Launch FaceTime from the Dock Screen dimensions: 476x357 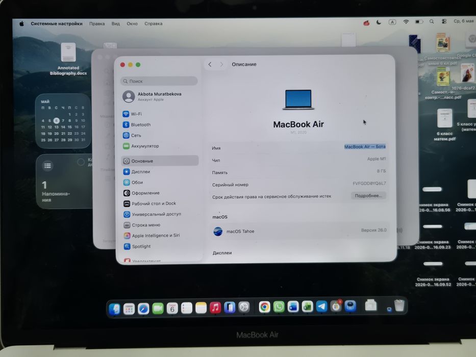click(x=158, y=309)
